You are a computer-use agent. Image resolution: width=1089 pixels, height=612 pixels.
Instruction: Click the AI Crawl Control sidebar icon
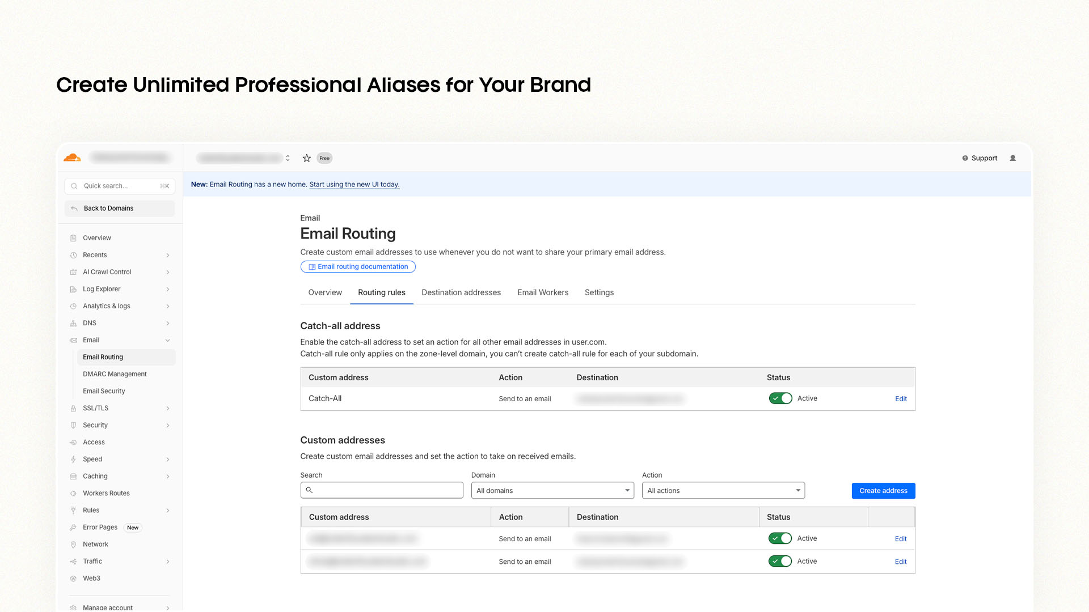click(x=74, y=272)
